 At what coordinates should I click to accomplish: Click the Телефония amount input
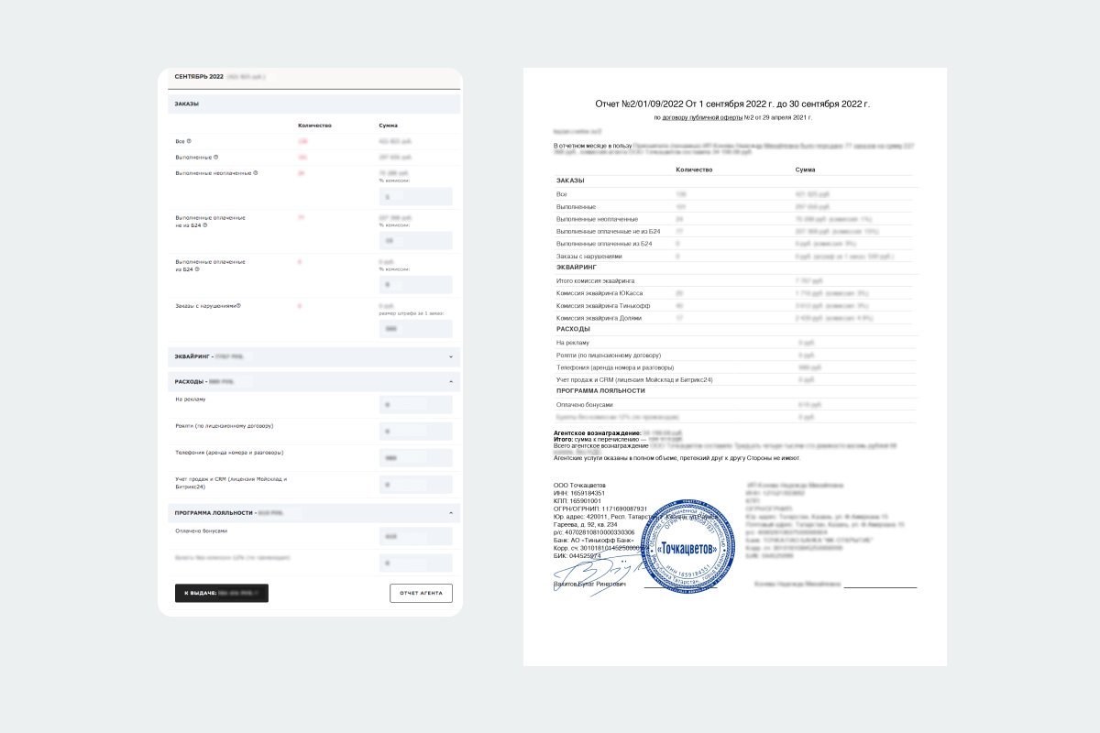click(x=415, y=457)
